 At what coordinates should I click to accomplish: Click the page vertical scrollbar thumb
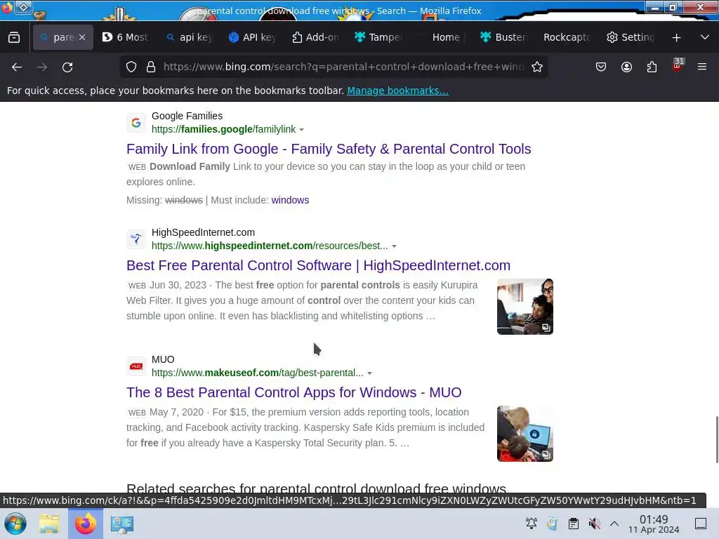(717, 439)
